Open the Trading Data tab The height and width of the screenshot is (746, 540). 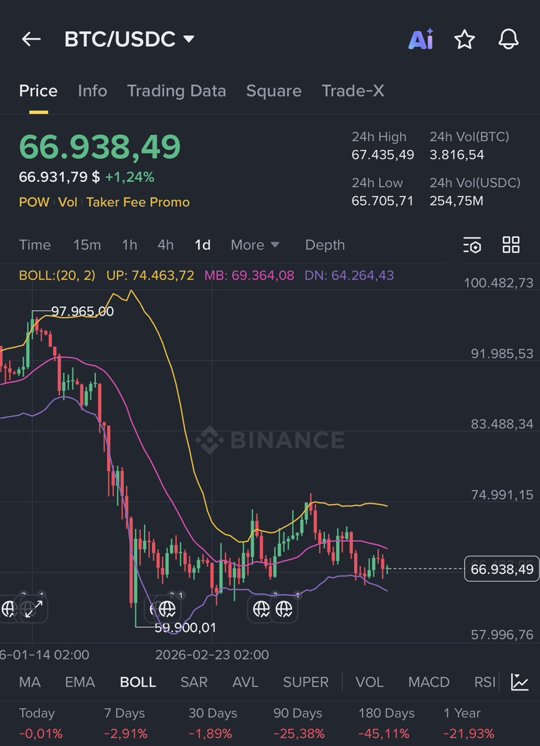tap(177, 91)
